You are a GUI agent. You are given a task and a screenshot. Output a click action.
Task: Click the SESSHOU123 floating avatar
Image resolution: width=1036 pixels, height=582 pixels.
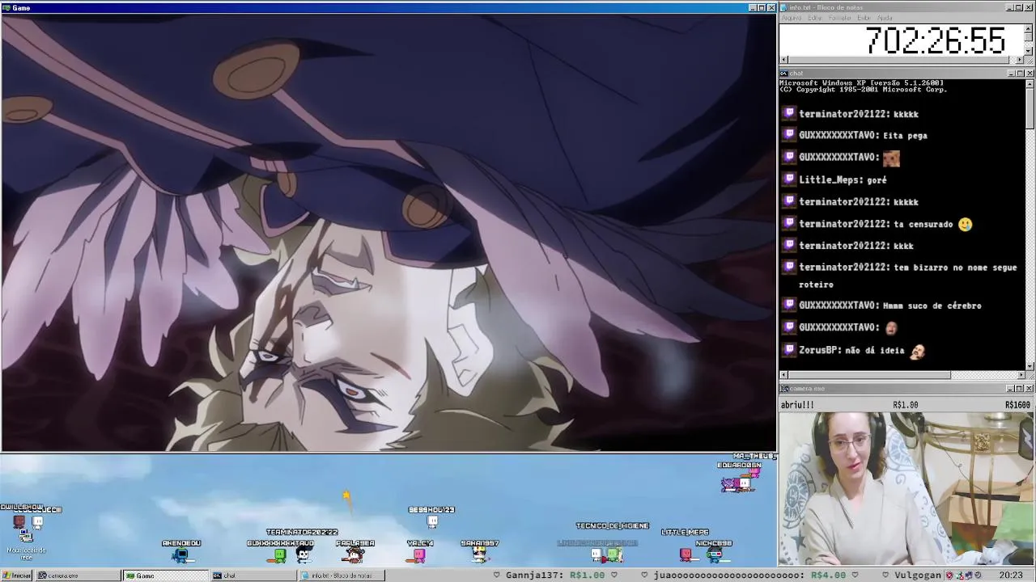point(432,521)
